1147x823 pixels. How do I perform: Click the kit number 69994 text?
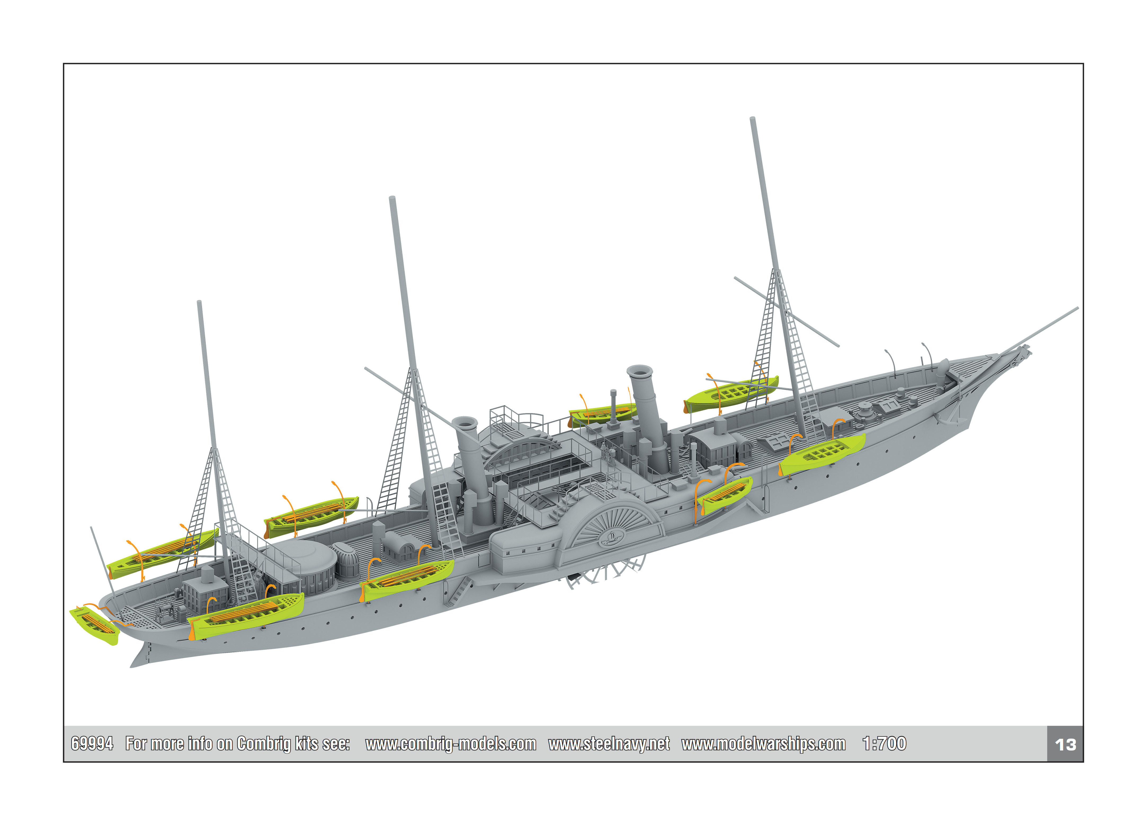click(92, 744)
